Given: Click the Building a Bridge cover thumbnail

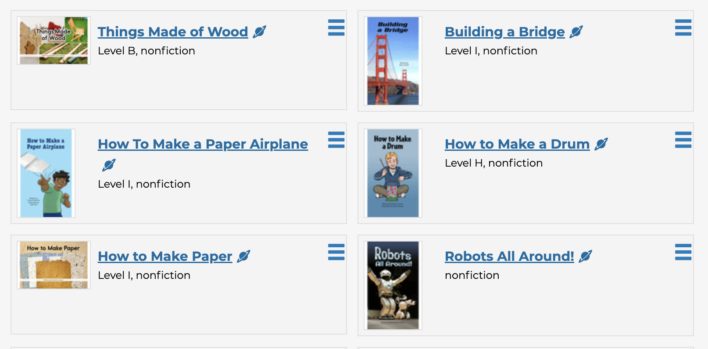Looking at the screenshot, I should [x=393, y=61].
